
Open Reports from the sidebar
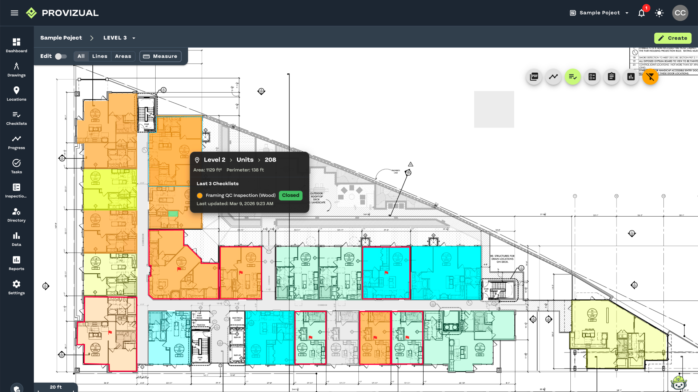[16, 263]
